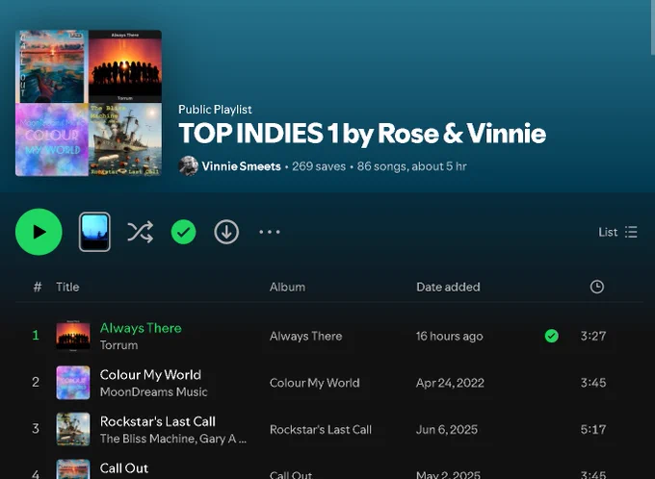Image resolution: width=655 pixels, height=479 pixels.
Task: Open the playlist cover art collage
Action: (89, 103)
